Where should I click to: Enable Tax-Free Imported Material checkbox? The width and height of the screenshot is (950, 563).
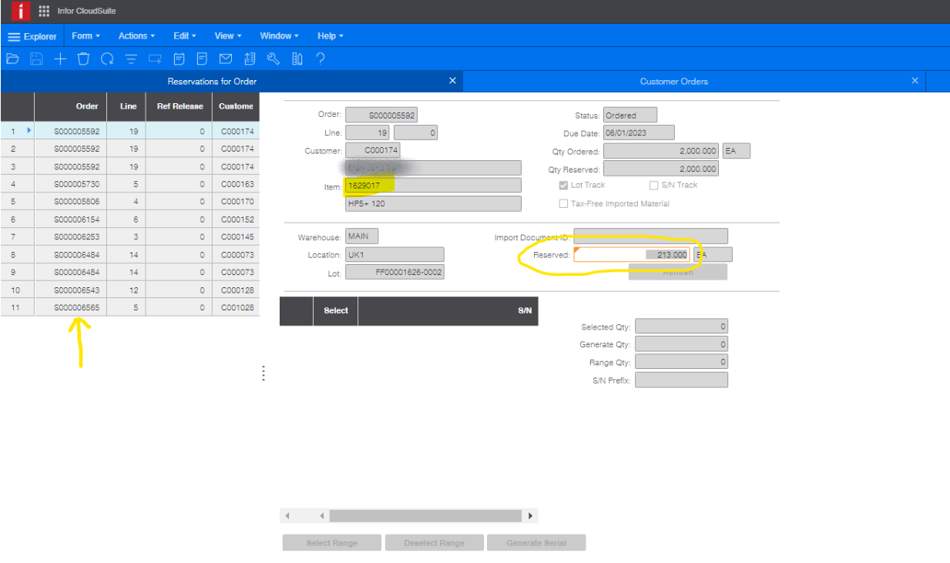click(565, 204)
